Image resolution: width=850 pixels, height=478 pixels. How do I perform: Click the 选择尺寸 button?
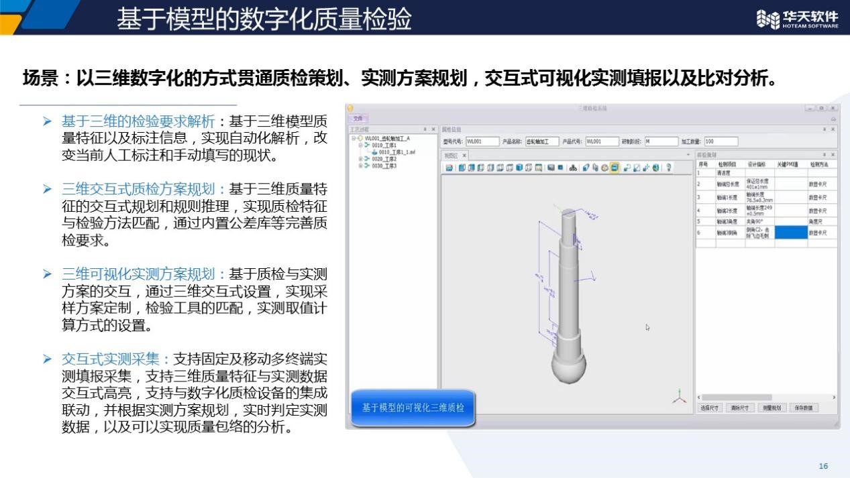710,408
